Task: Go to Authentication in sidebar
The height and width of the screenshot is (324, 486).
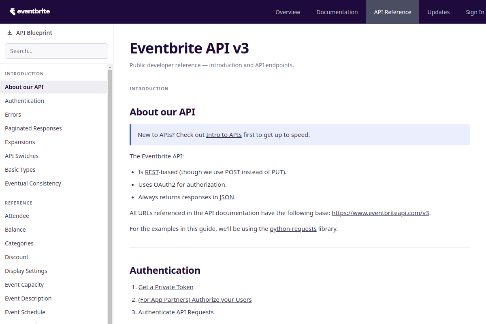Action: point(53,101)
